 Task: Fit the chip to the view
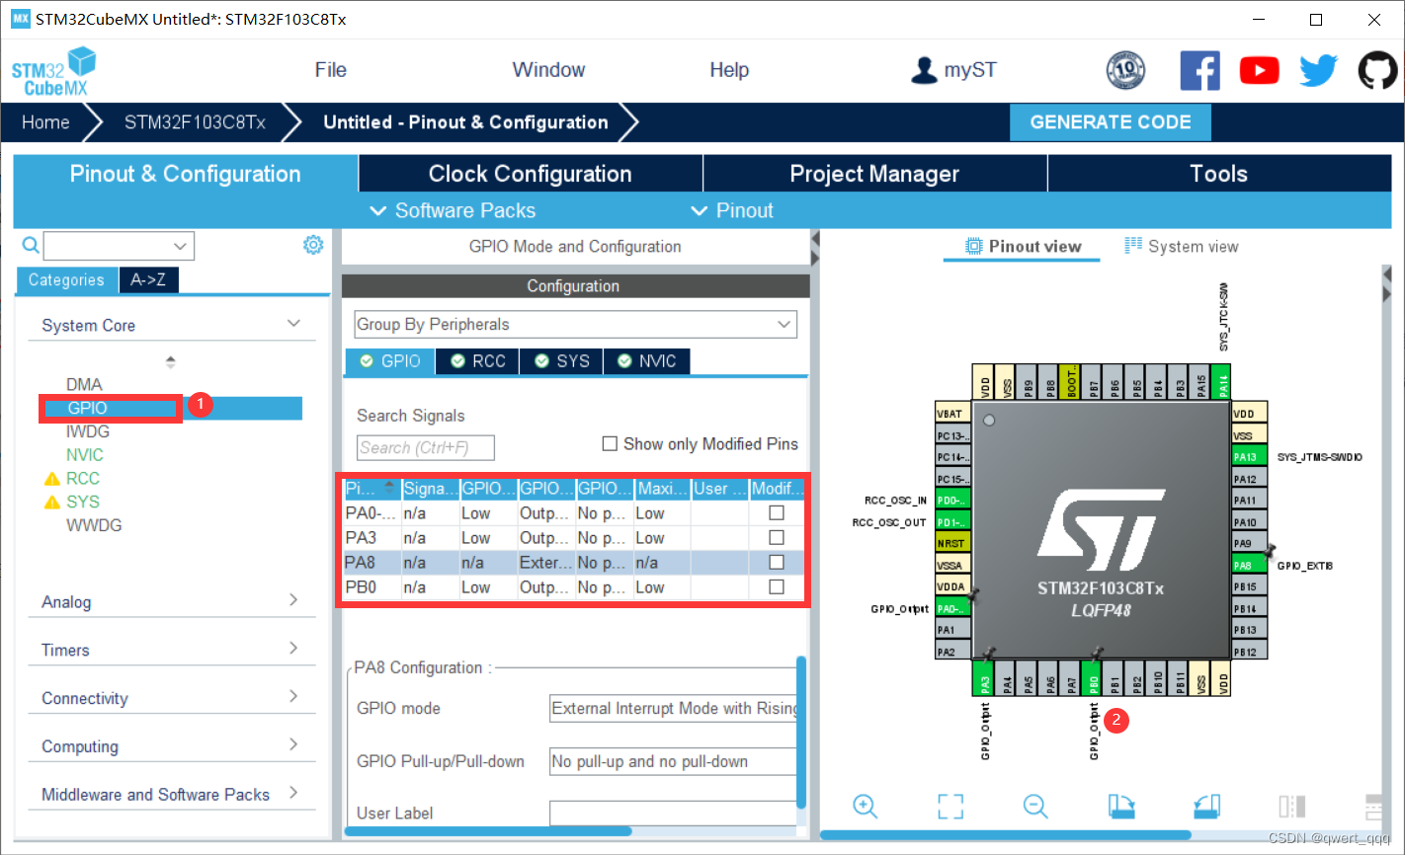click(950, 806)
